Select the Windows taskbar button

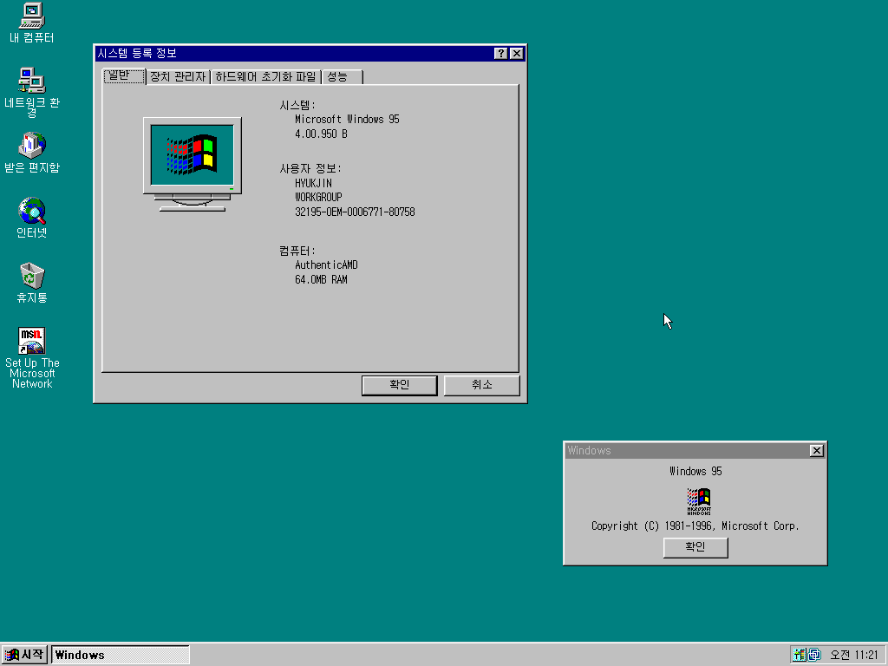pyautogui.click(x=120, y=655)
